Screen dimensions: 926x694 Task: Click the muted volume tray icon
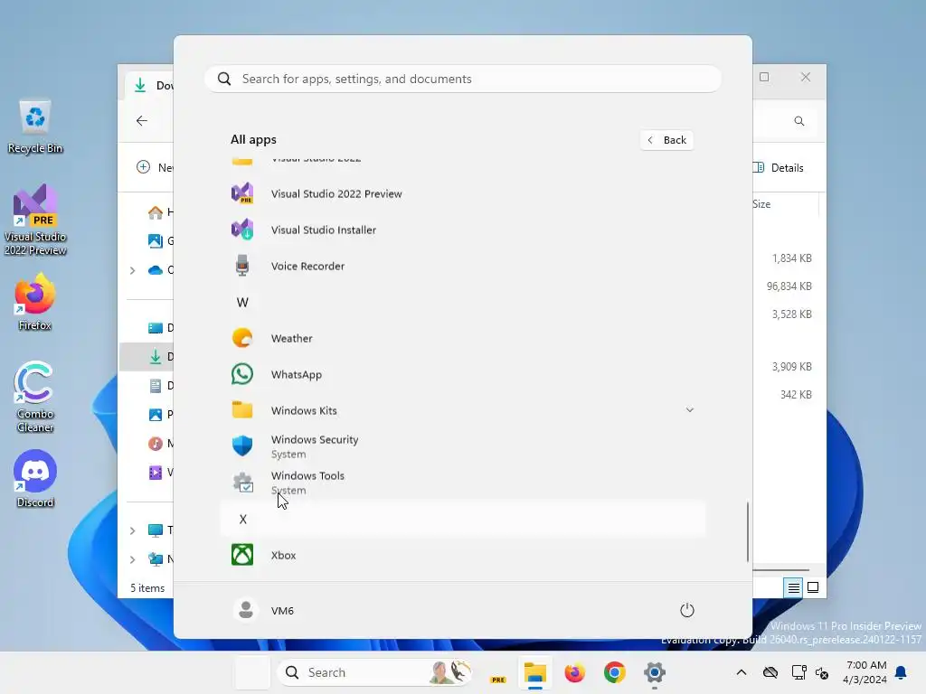click(x=821, y=672)
